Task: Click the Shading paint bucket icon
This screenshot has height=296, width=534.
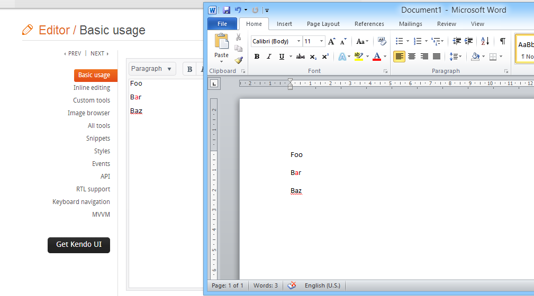Action: pyautogui.click(x=475, y=57)
